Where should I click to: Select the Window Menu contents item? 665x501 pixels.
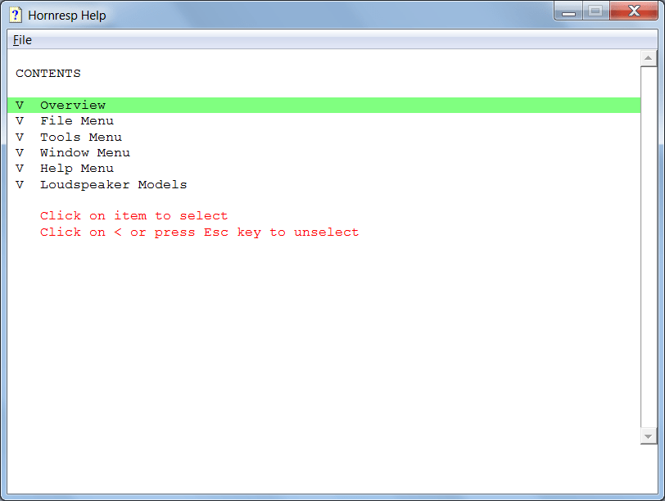coord(85,152)
